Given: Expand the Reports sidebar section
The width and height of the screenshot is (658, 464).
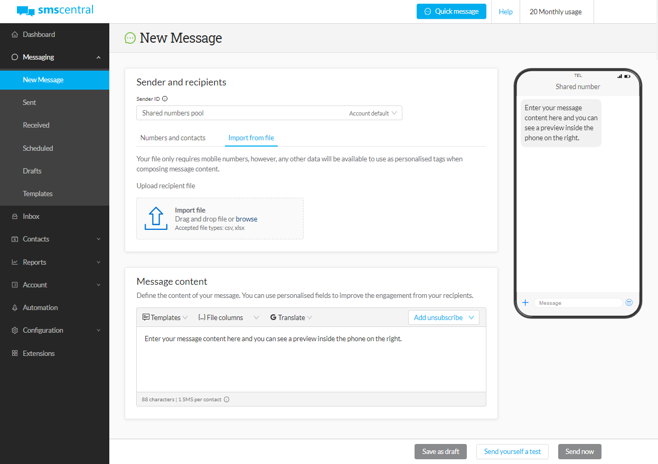Looking at the screenshot, I should [98, 262].
